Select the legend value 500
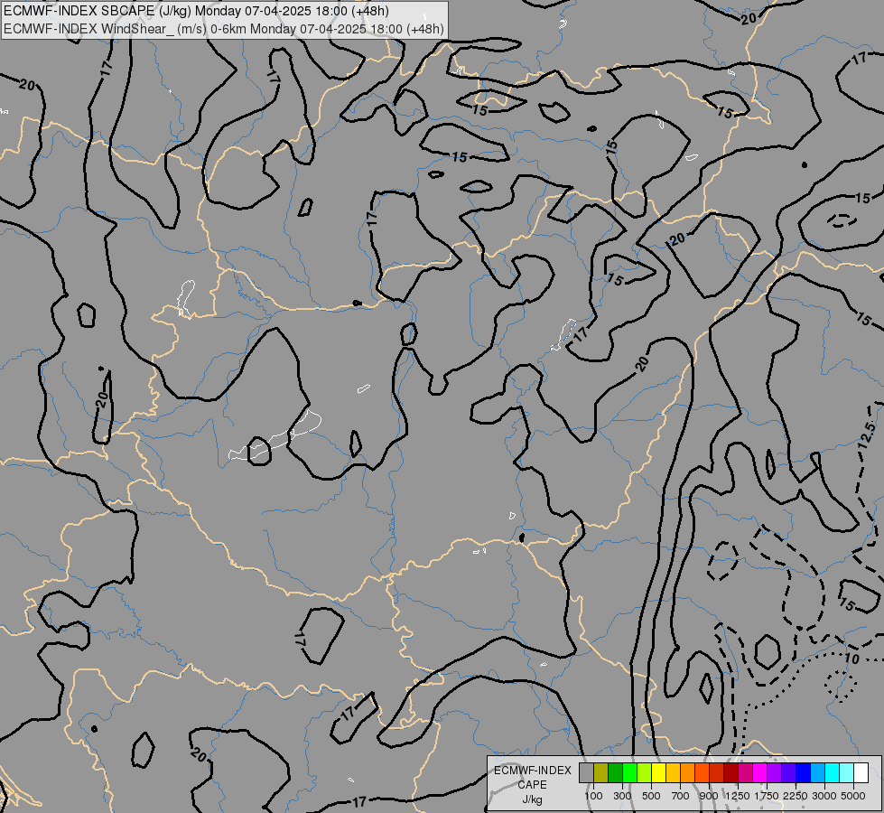 (x=651, y=796)
